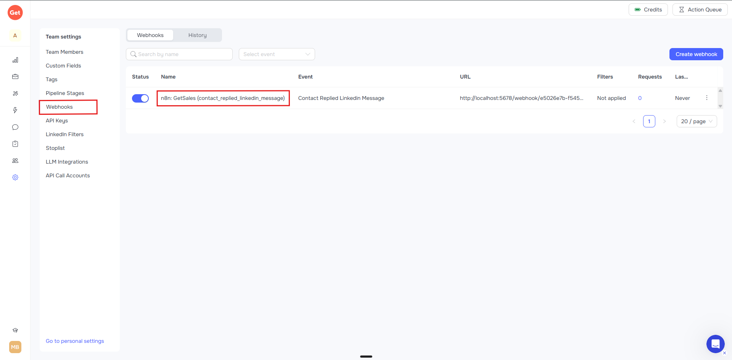Open the Action Queue button
Image resolution: width=732 pixels, height=360 pixels.
click(x=700, y=10)
